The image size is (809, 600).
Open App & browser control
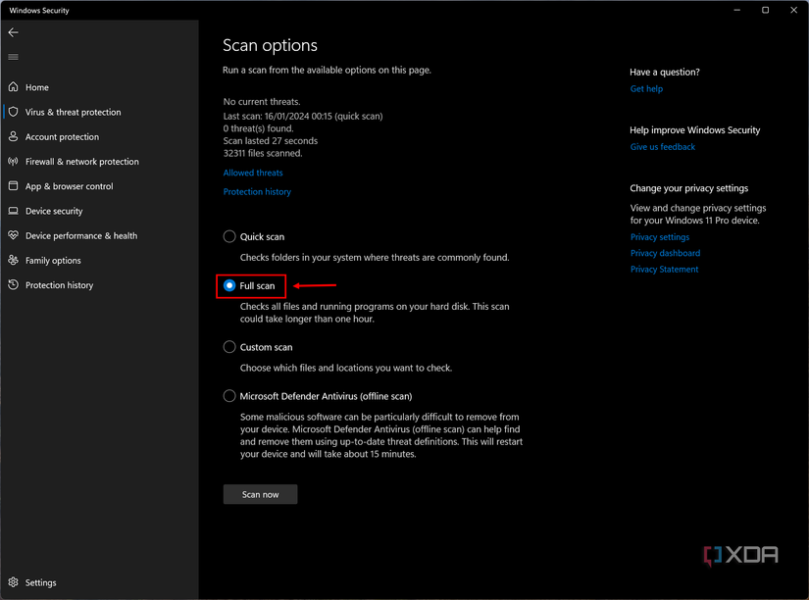pos(70,186)
